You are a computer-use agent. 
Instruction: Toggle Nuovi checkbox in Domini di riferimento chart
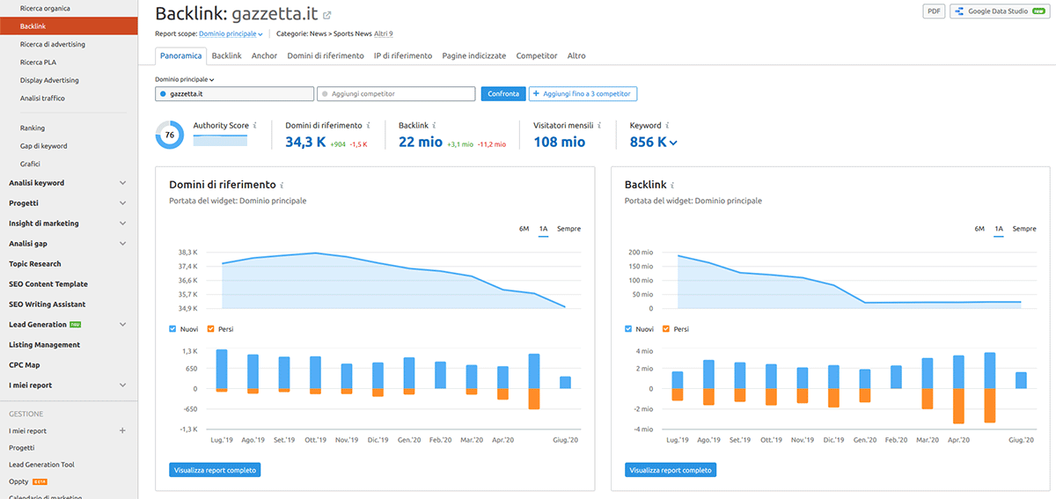172,329
